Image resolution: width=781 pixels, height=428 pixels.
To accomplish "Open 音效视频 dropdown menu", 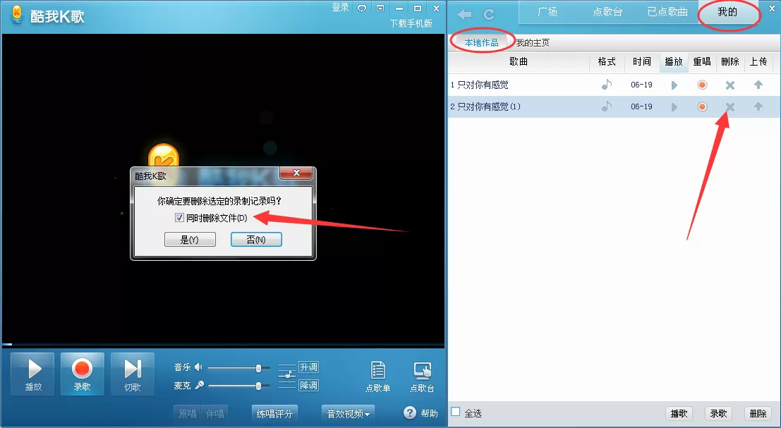I will pos(348,414).
